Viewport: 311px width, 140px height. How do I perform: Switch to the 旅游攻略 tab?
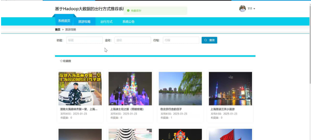pyautogui.click(x=84, y=22)
